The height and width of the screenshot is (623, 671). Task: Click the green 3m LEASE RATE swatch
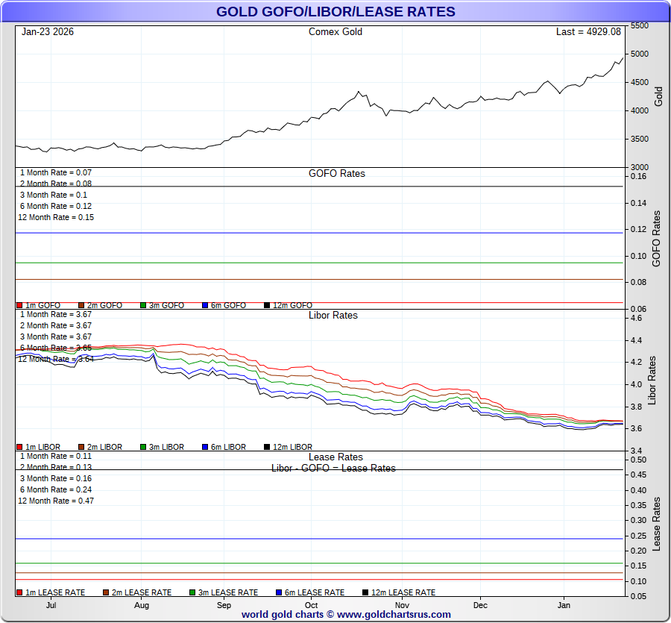pos(192,592)
